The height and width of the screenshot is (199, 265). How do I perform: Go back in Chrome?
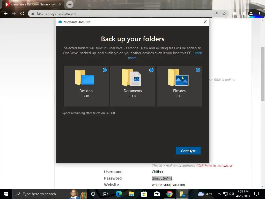coord(6,13)
